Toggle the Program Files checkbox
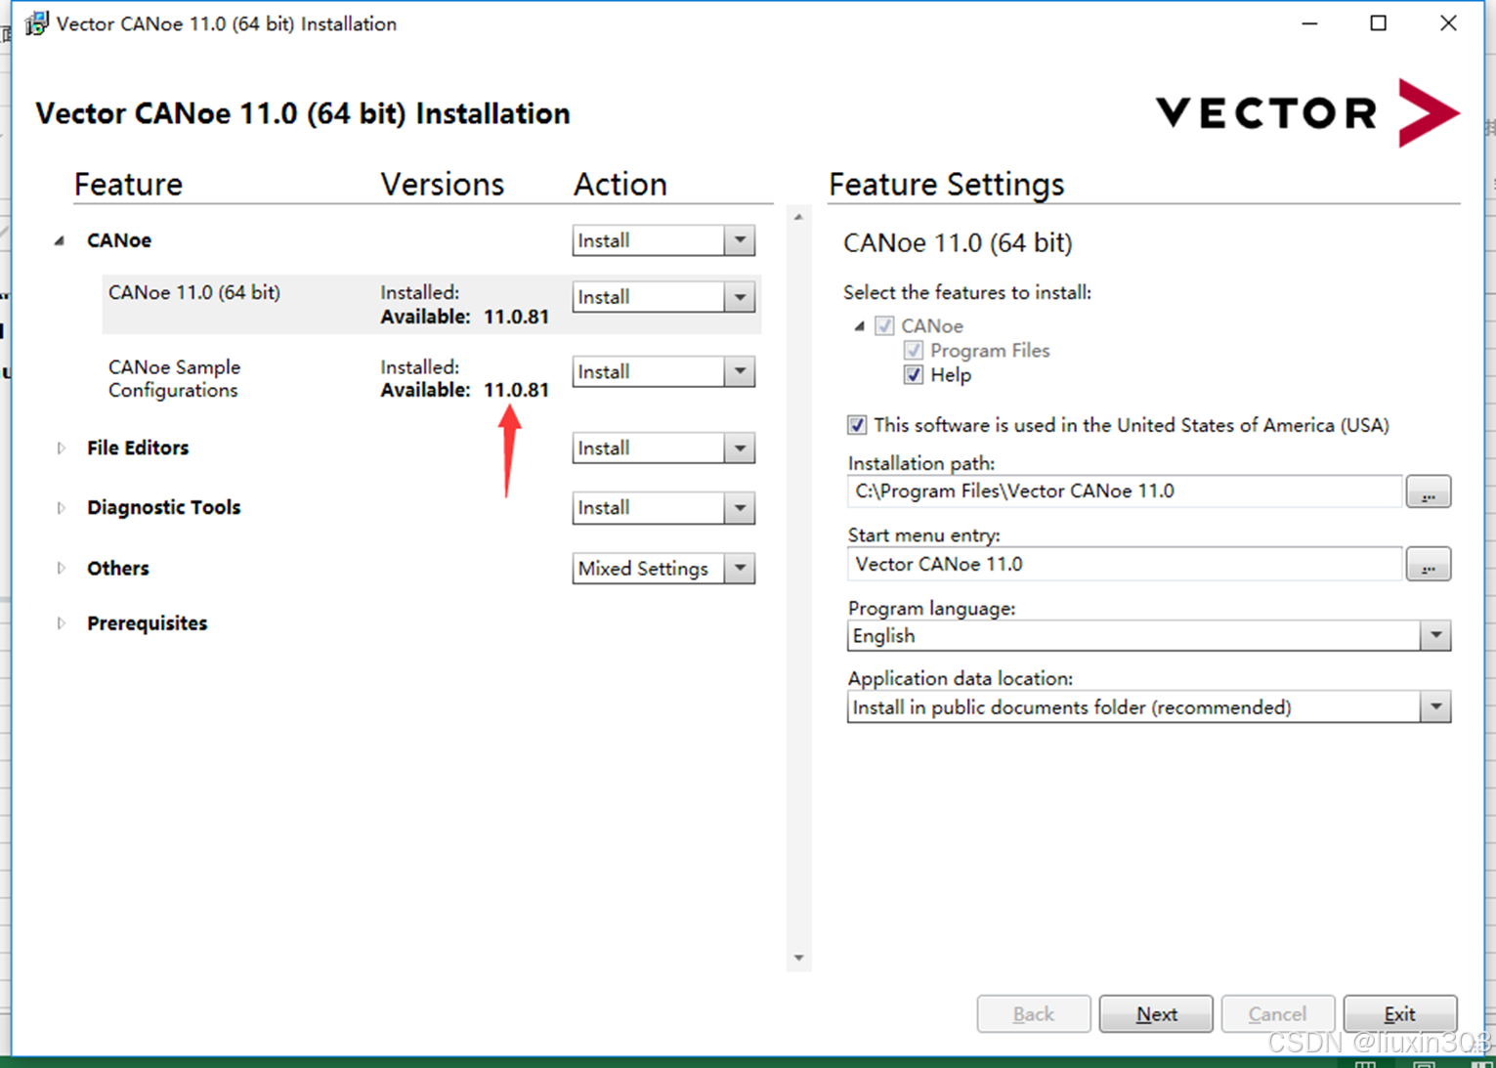Viewport: 1496px width, 1068px height. tap(914, 351)
